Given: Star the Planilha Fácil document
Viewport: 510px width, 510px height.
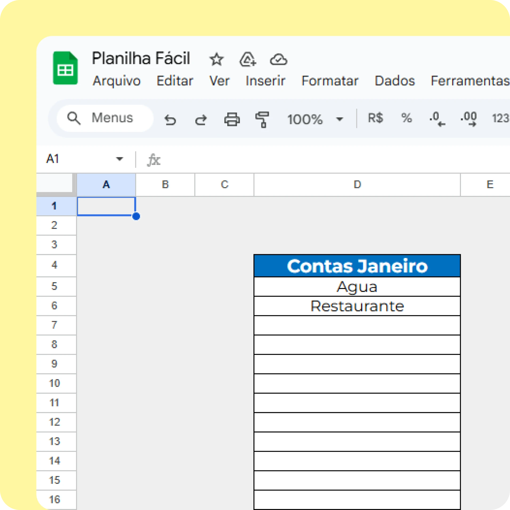Looking at the screenshot, I should [216, 59].
